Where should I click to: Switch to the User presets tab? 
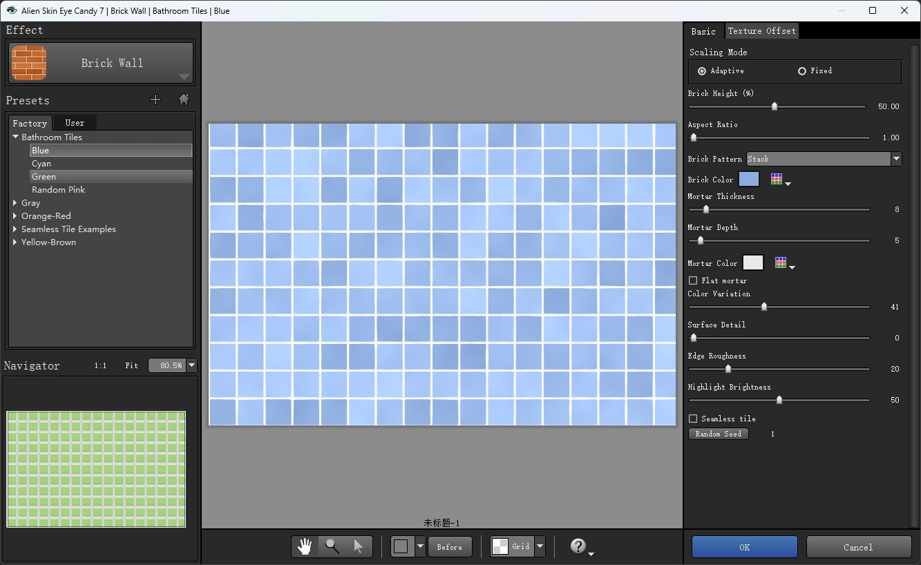[x=75, y=123]
